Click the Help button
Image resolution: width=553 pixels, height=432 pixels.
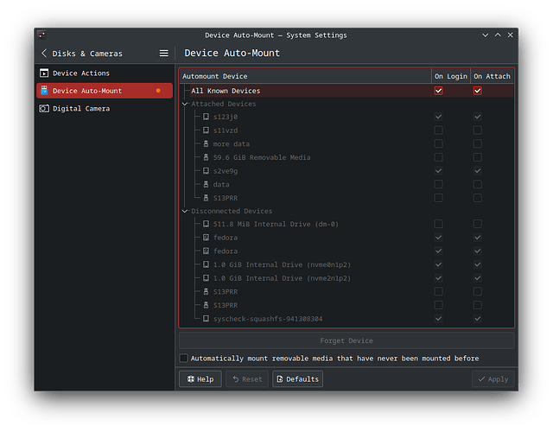coord(200,379)
